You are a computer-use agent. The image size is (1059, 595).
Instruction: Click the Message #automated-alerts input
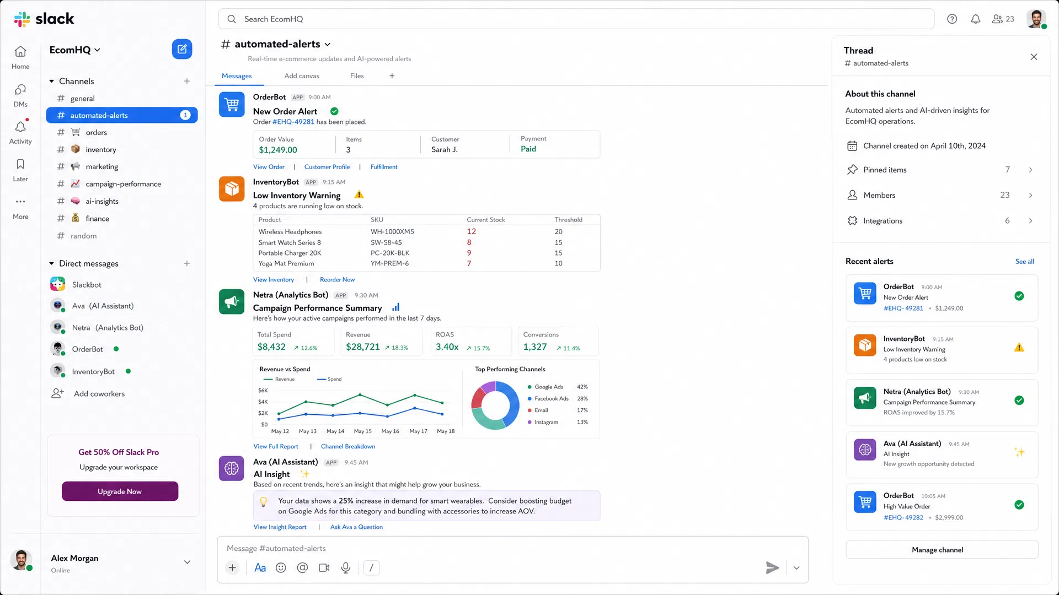pyautogui.click(x=512, y=548)
